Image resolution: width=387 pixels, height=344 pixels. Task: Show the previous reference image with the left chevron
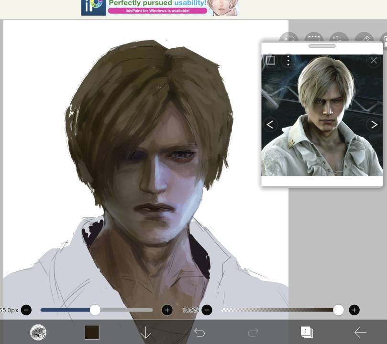(269, 124)
